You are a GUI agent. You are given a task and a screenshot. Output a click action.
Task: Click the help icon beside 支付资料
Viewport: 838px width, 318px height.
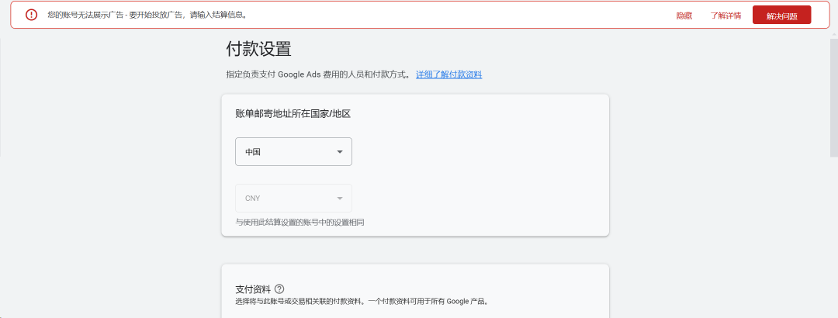[x=279, y=289]
